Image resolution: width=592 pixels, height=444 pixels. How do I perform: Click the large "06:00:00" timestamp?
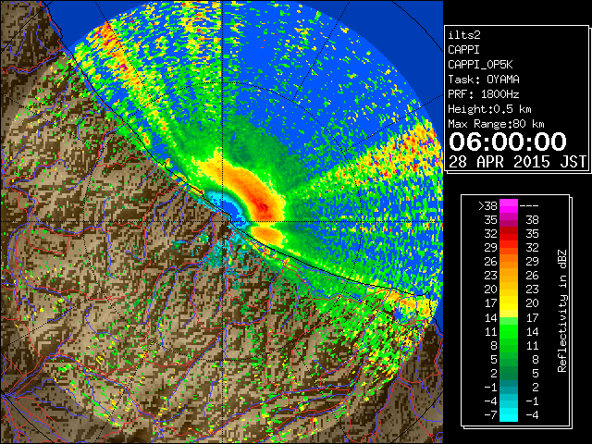[x=508, y=142]
